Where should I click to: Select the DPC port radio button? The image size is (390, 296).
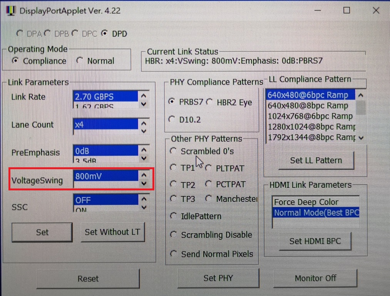(x=75, y=33)
